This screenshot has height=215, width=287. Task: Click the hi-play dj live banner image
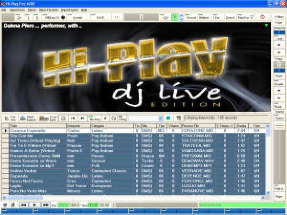(136, 67)
